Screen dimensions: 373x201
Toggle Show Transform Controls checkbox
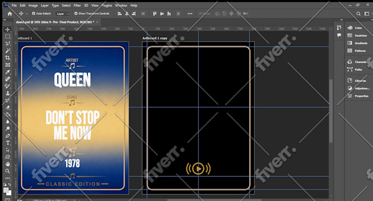(76, 14)
